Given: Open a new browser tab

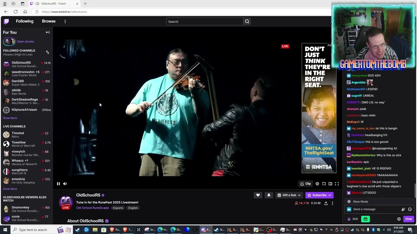Looking at the screenshot, I should [x=85, y=4].
